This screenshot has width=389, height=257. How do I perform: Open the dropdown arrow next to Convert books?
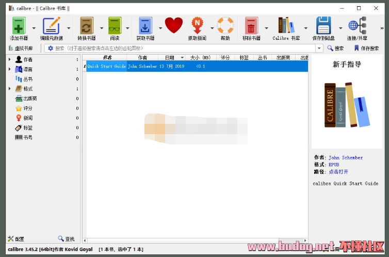(x=102, y=28)
